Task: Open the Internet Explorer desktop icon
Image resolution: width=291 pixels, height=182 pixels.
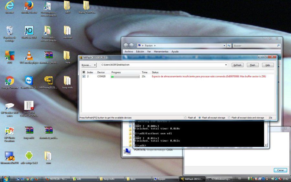Action: (9, 7)
